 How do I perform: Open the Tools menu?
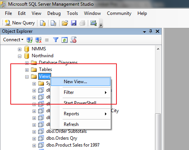coord(72,13)
